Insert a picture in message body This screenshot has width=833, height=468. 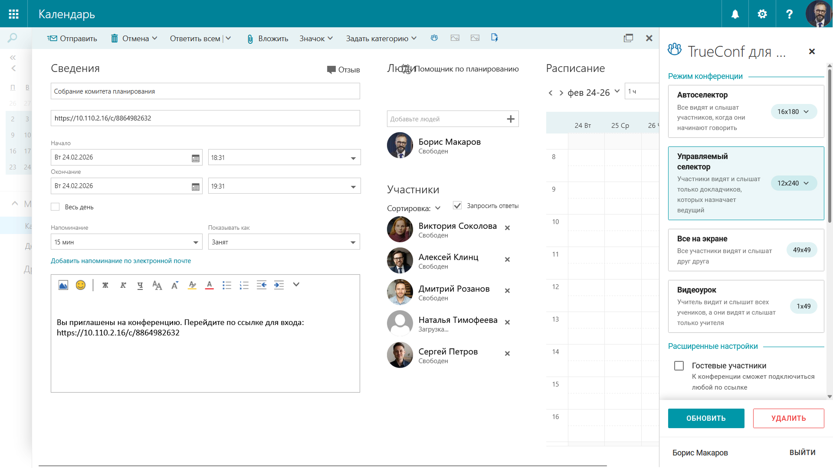pos(63,285)
